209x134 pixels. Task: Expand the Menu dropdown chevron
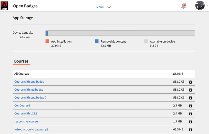pyautogui.click(x=109, y=7)
